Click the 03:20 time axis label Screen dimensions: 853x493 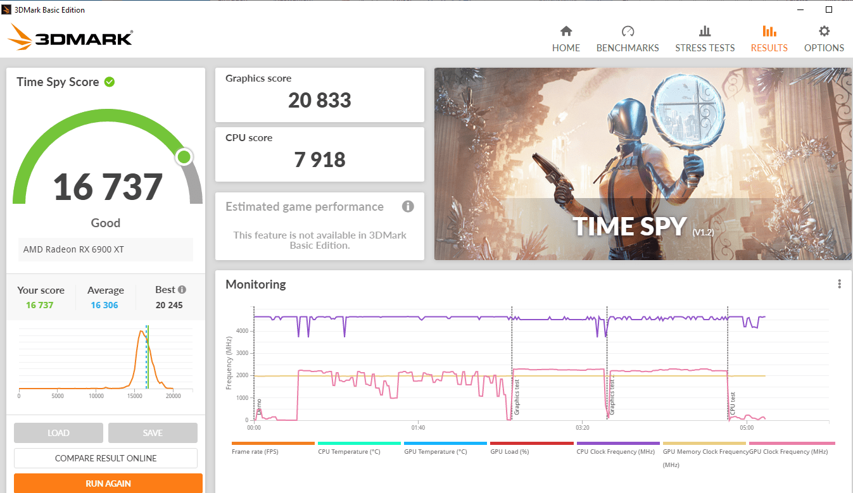(583, 428)
